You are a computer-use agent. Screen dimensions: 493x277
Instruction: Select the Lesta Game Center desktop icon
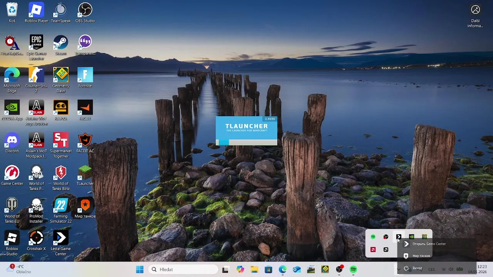[x=61, y=244]
